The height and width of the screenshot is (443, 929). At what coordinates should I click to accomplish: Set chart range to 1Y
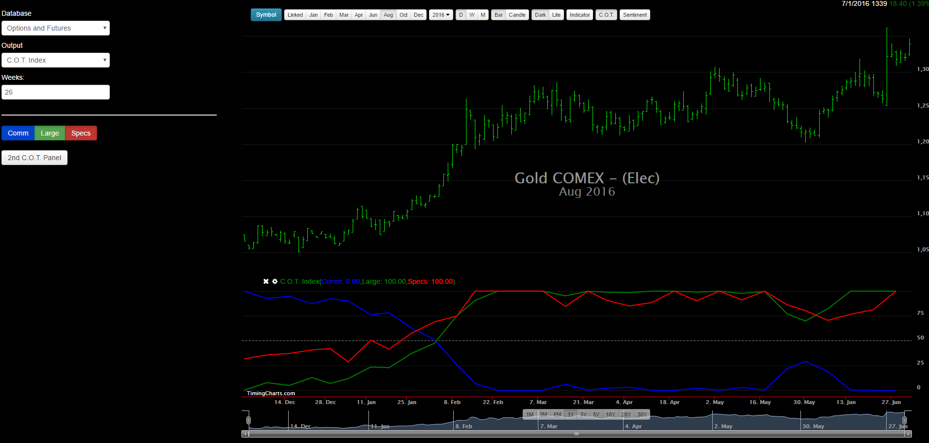[570, 414]
